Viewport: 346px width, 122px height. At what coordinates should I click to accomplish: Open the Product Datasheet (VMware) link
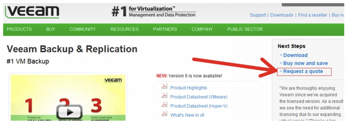tap(199, 97)
